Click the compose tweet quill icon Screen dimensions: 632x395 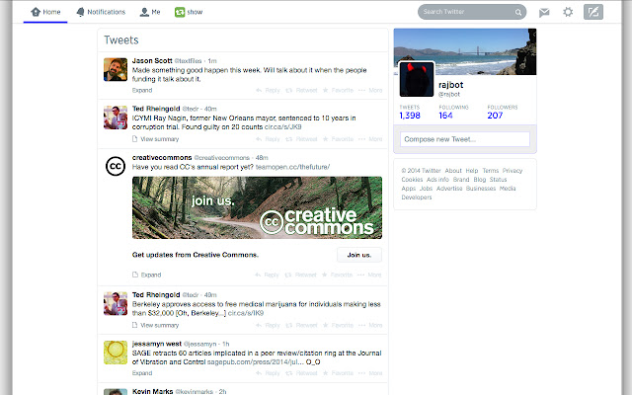[x=593, y=12]
